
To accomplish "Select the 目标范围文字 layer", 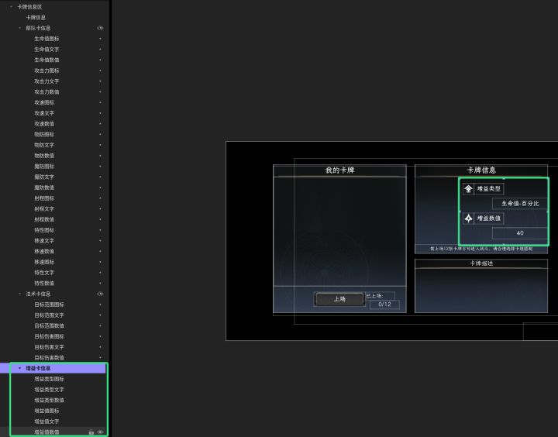I will (x=49, y=315).
